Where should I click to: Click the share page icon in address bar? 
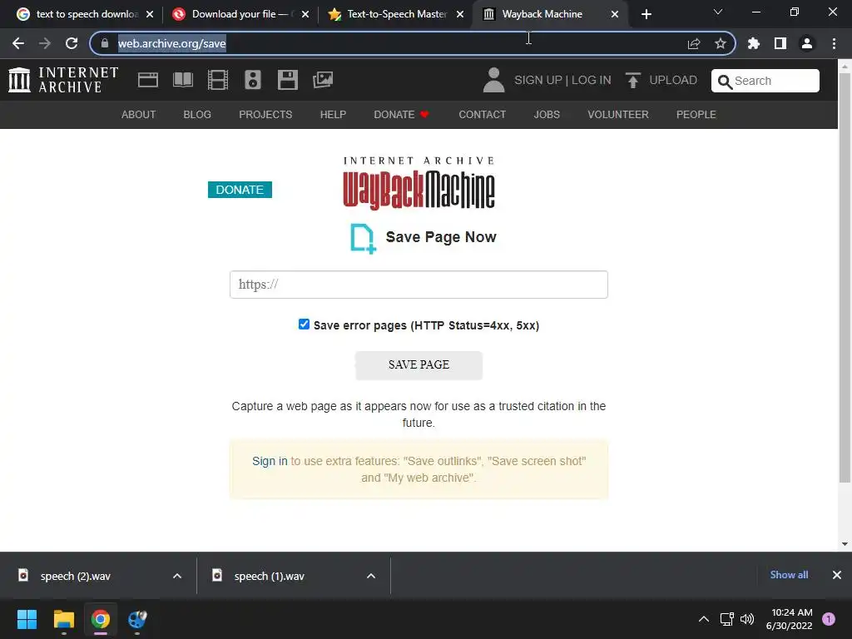694,43
